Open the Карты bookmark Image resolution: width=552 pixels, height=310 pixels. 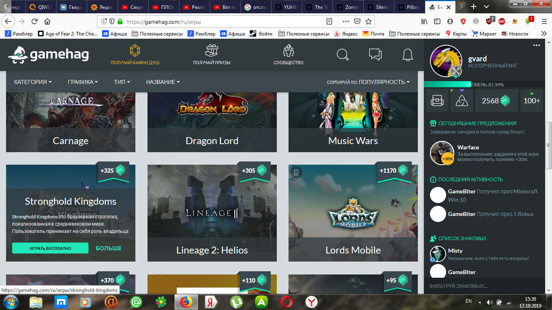click(456, 34)
